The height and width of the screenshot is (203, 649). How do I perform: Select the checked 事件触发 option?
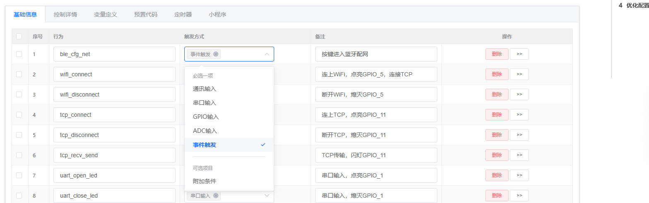click(x=229, y=145)
